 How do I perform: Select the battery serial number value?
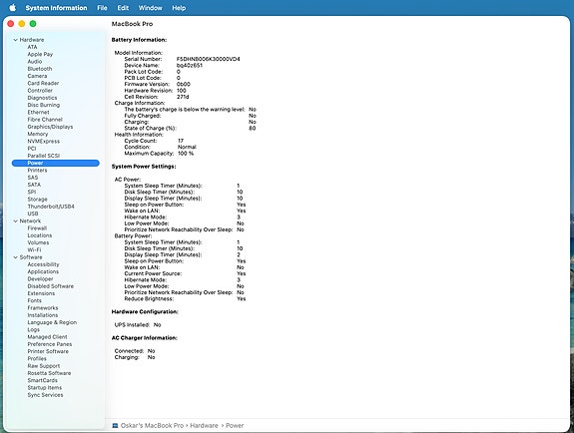click(x=209, y=59)
